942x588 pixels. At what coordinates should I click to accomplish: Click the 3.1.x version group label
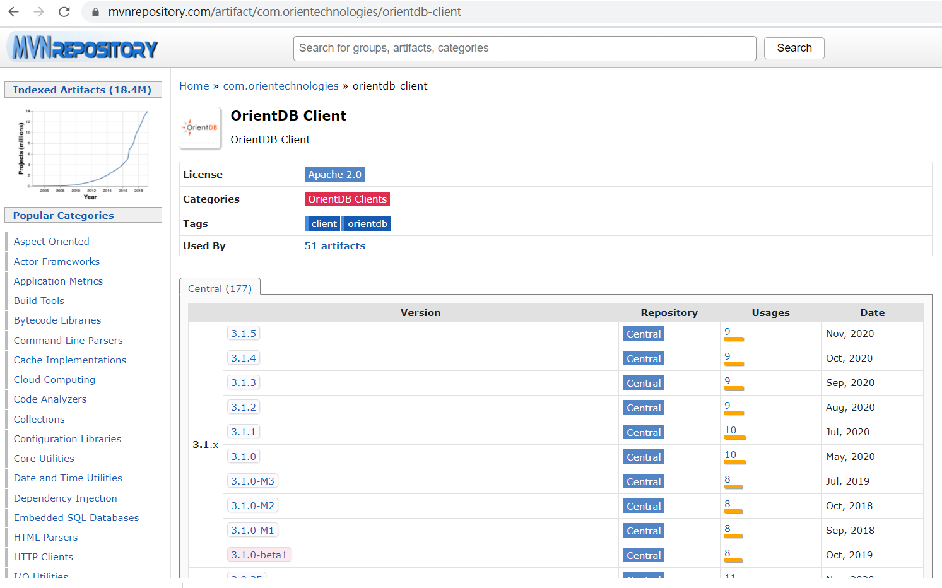pyautogui.click(x=206, y=444)
